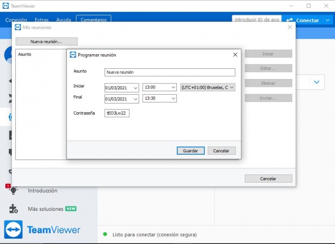Click the NEW badge beside Más soluciones
The image size is (335, 244).
[x=71, y=208]
